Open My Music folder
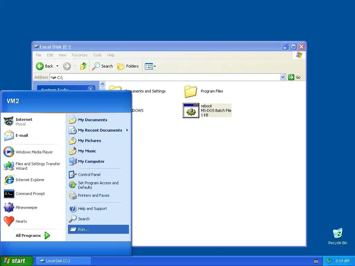Viewport: 355px width, 266px height. click(98, 151)
